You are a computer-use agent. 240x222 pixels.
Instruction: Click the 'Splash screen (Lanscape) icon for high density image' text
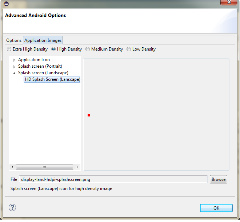61,189
